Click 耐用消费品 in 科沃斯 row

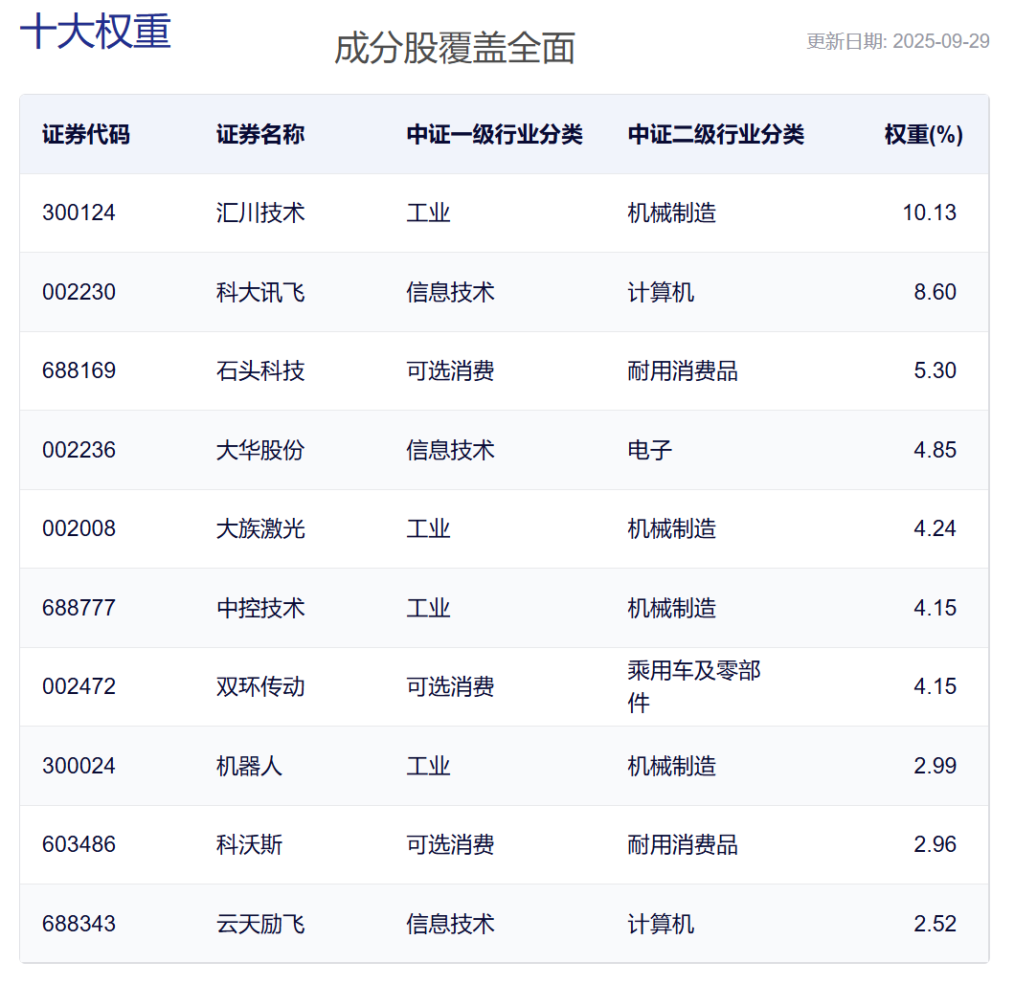tap(683, 844)
